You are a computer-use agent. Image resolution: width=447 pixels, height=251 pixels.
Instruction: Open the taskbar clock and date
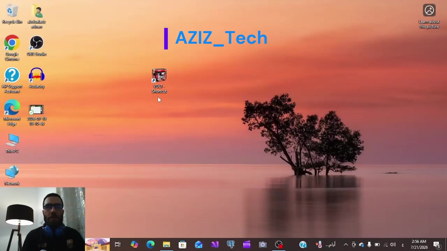(x=419, y=244)
